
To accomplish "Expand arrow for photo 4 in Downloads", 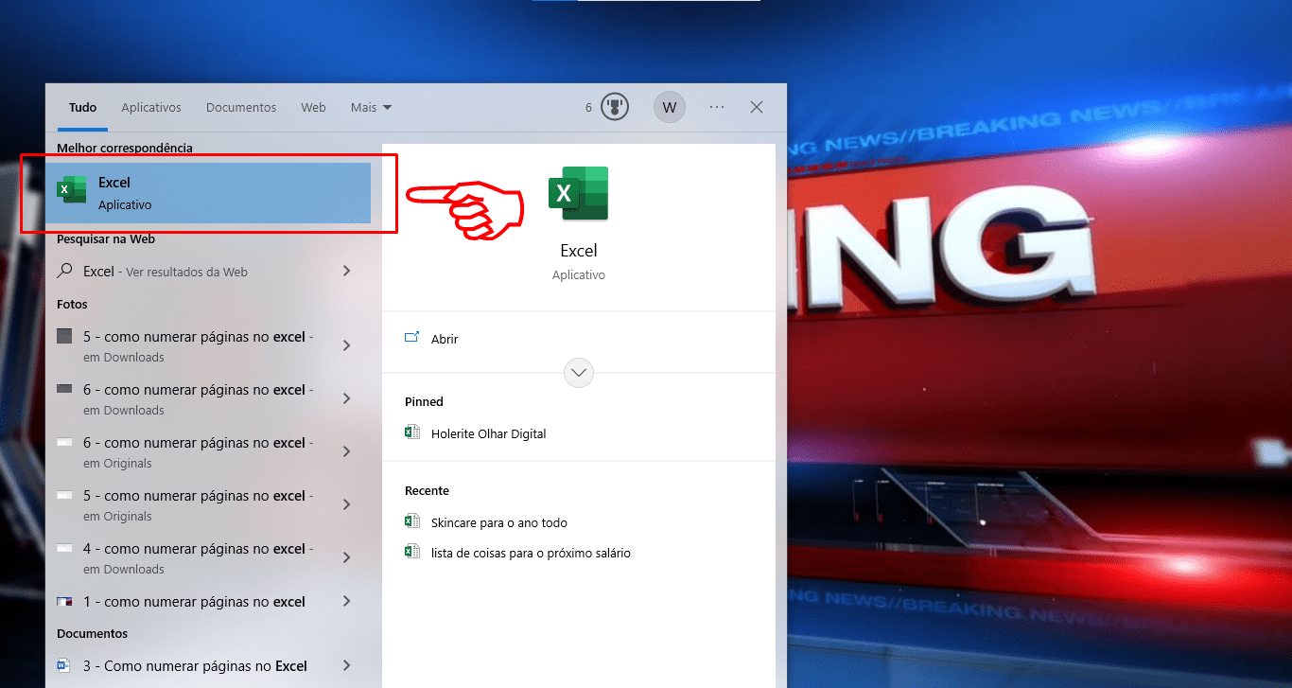I will [x=346, y=557].
